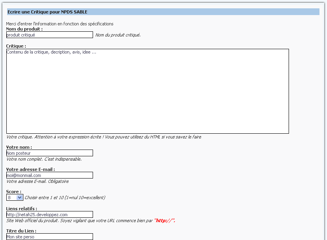Click the 'Ecrire une Critique pour NPDS SABLE' header
Image resolution: width=327 pixels, height=240 pixels.
pos(48,12)
